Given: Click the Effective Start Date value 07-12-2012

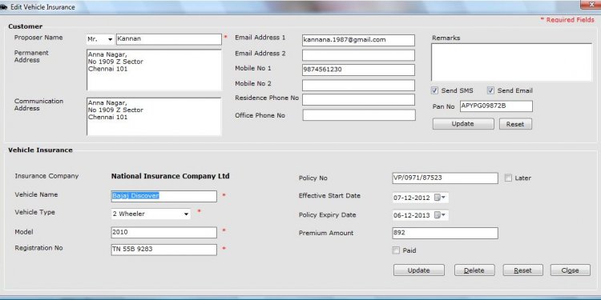Looking at the screenshot, I should tap(412, 198).
